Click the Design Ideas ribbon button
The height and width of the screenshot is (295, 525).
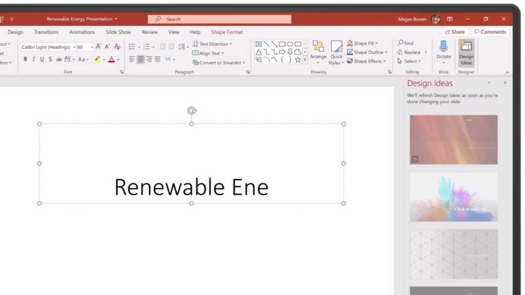click(x=466, y=53)
